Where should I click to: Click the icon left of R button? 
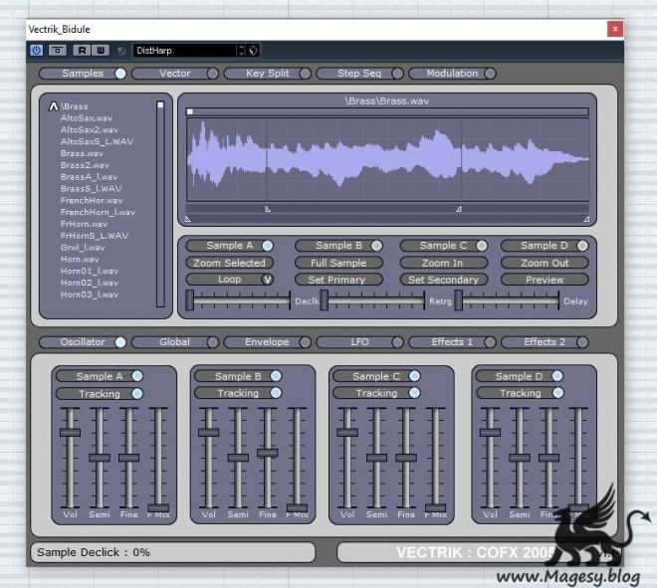(x=58, y=50)
